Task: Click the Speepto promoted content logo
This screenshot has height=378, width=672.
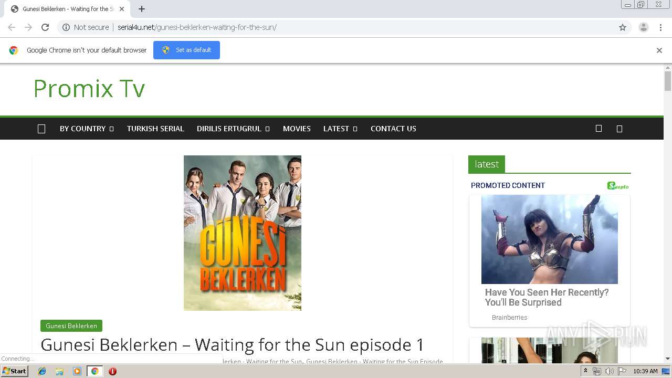Action: pyautogui.click(x=618, y=185)
